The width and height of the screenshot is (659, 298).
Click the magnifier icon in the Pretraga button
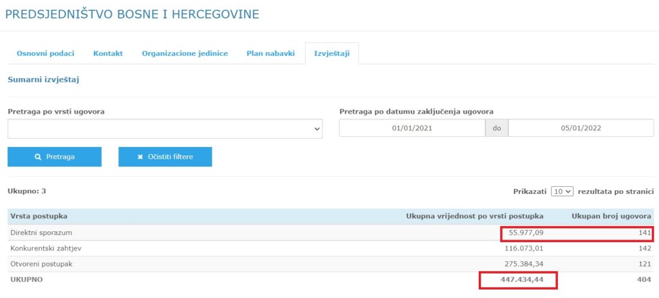click(x=39, y=157)
